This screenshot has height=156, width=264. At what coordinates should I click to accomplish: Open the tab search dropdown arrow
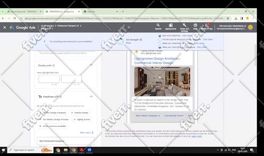(x=3, y=11)
